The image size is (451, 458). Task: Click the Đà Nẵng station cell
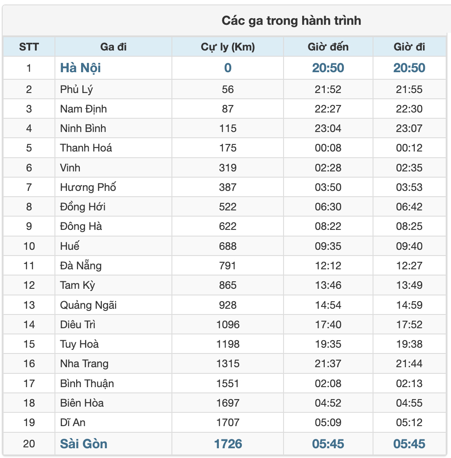[113, 265]
